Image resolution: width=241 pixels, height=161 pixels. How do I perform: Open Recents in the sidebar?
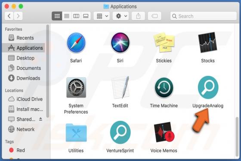(23, 38)
